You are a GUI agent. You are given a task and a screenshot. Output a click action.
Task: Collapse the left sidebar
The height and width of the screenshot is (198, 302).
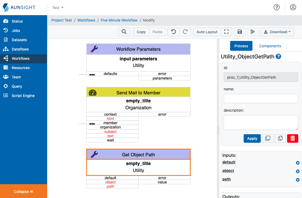click(23, 192)
